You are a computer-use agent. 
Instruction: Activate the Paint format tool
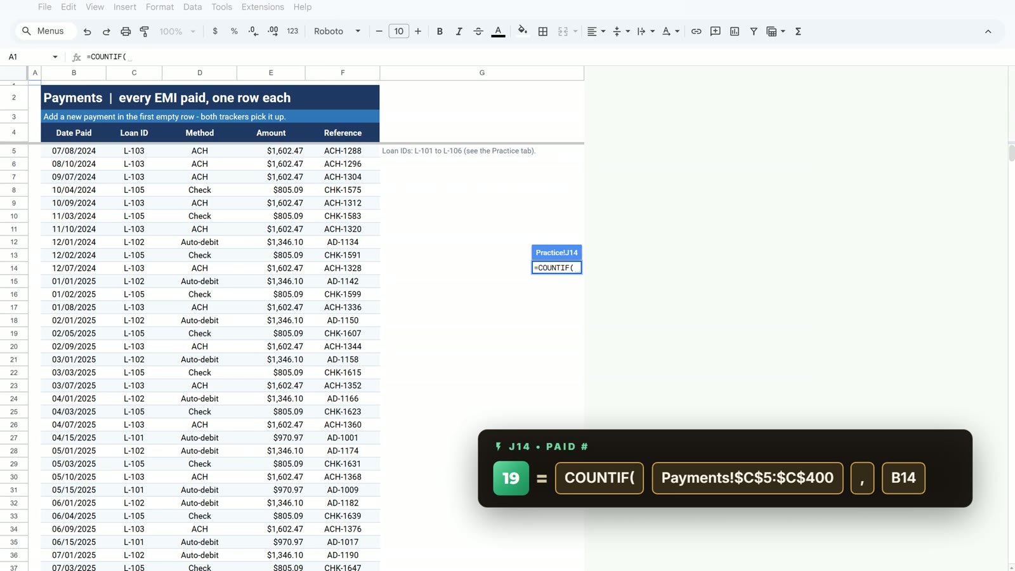click(x=145, y=31)
